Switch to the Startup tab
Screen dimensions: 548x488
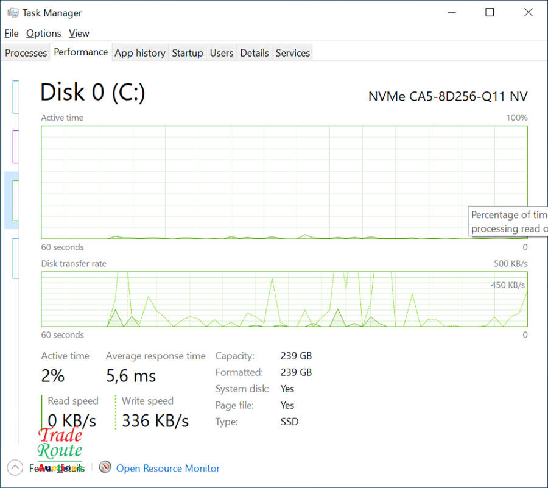coord(187,53)
